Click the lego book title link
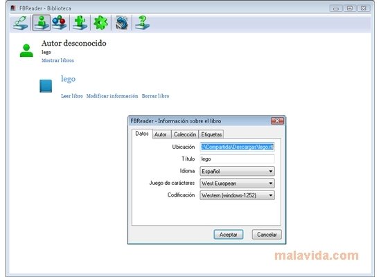Screen dimensions: 381x277 69,79
